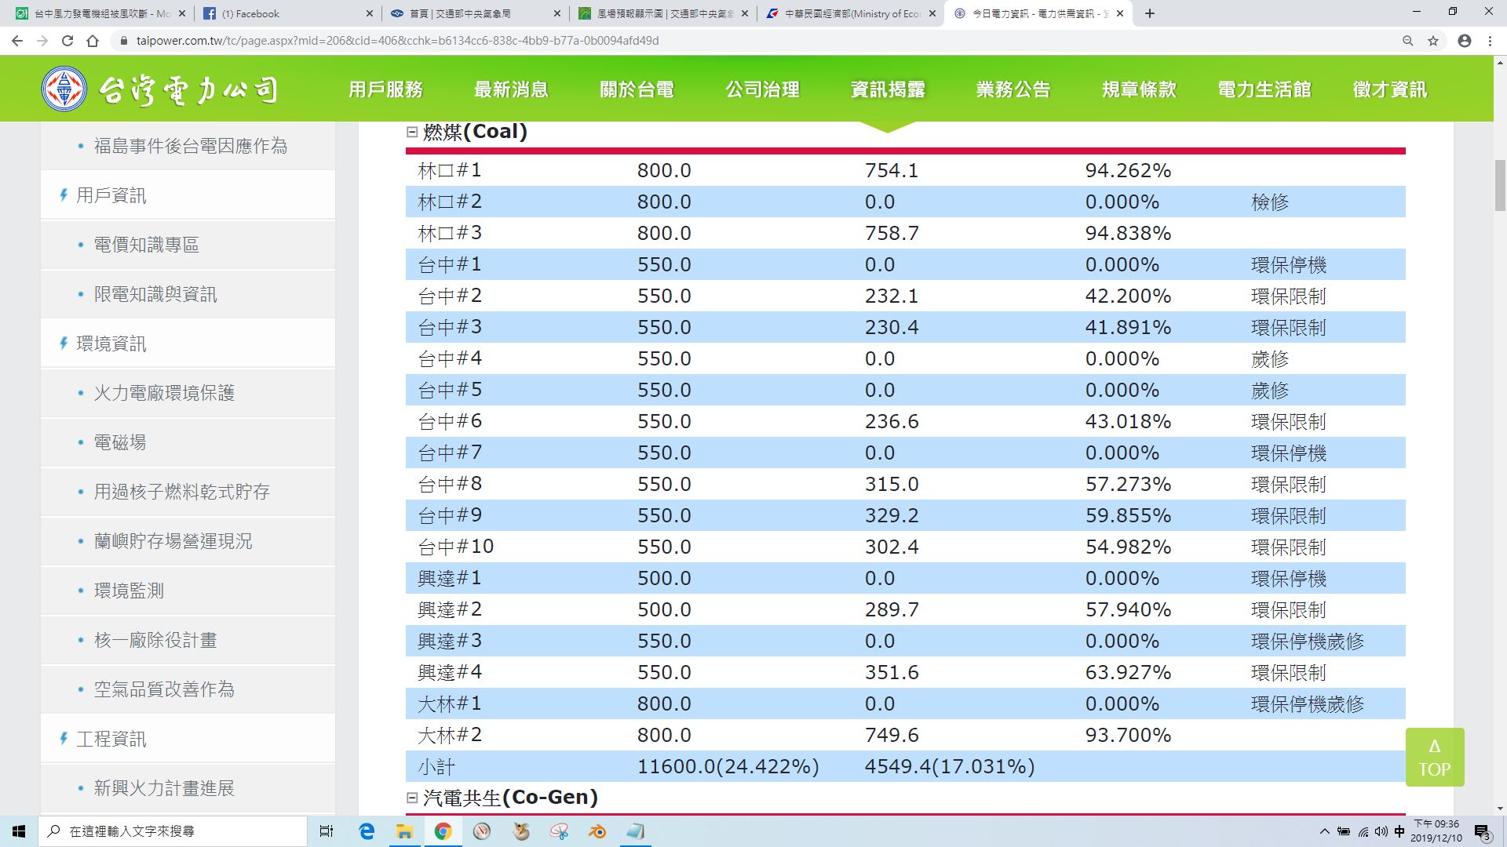The height and width of the screenshot is (847, 1507).
Task: Expand sidebar section 工程資訊
Action: (111, 739)
